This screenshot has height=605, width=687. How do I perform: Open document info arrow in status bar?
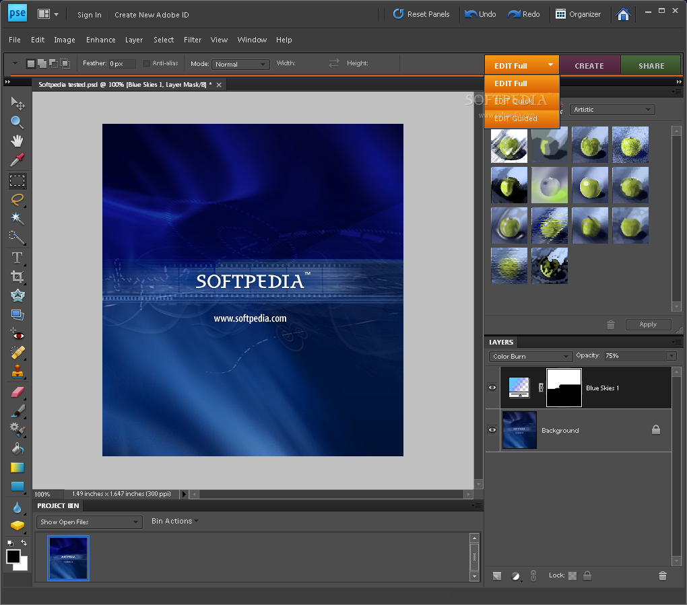coord(184,494)
